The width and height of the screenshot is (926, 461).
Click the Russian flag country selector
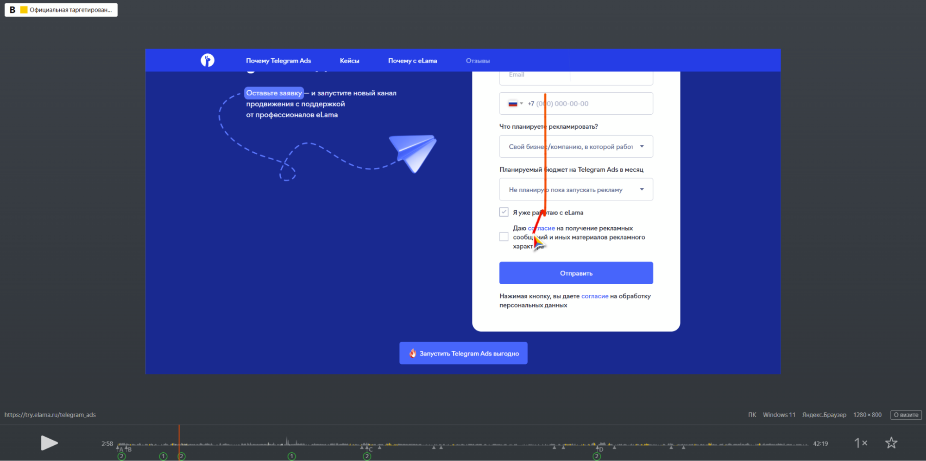coord(515,104)
